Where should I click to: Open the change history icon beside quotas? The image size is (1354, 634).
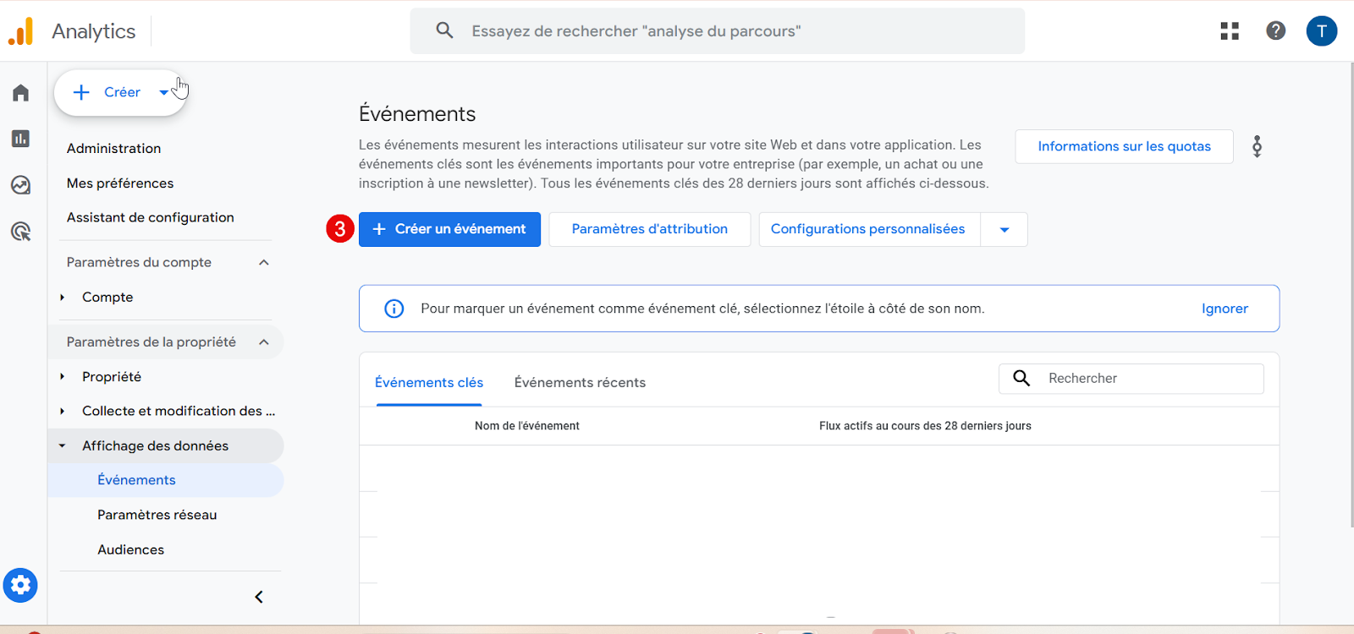click(x=1257, y=147)
